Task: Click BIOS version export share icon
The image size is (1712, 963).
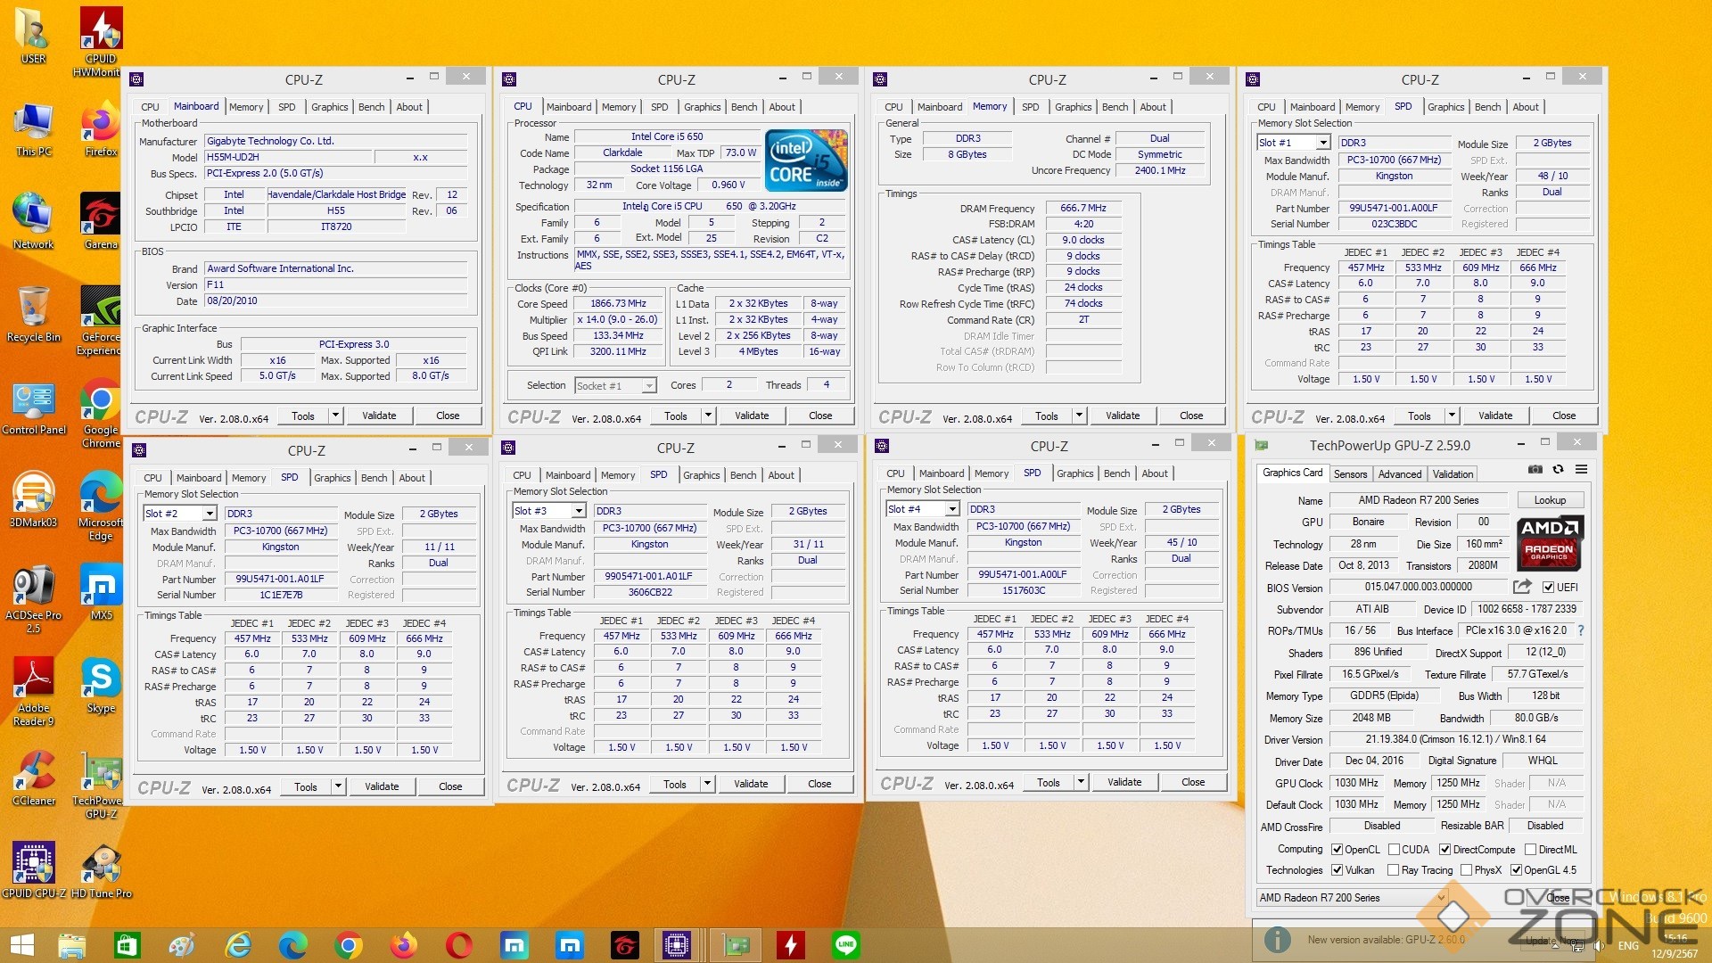Action: click(1522, 587)
